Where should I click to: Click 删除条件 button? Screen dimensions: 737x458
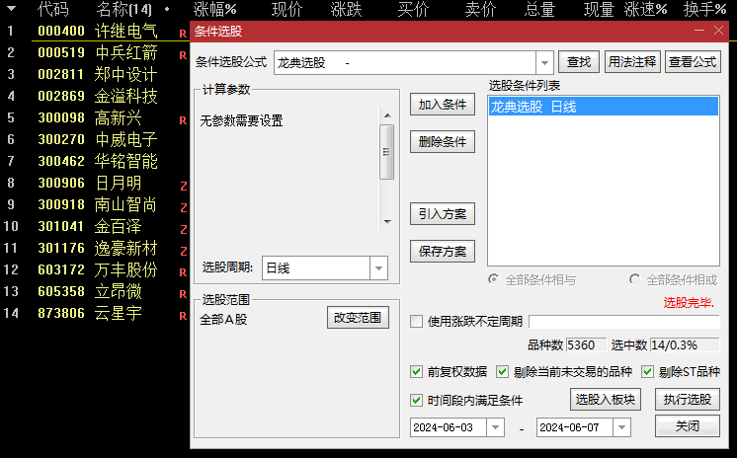tap(443, 142)
